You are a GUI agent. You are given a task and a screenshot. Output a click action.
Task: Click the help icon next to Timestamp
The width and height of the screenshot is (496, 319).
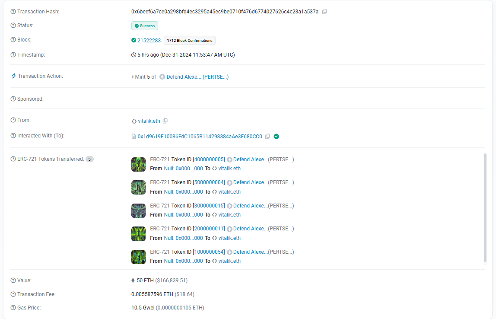(x=13, y=55)
